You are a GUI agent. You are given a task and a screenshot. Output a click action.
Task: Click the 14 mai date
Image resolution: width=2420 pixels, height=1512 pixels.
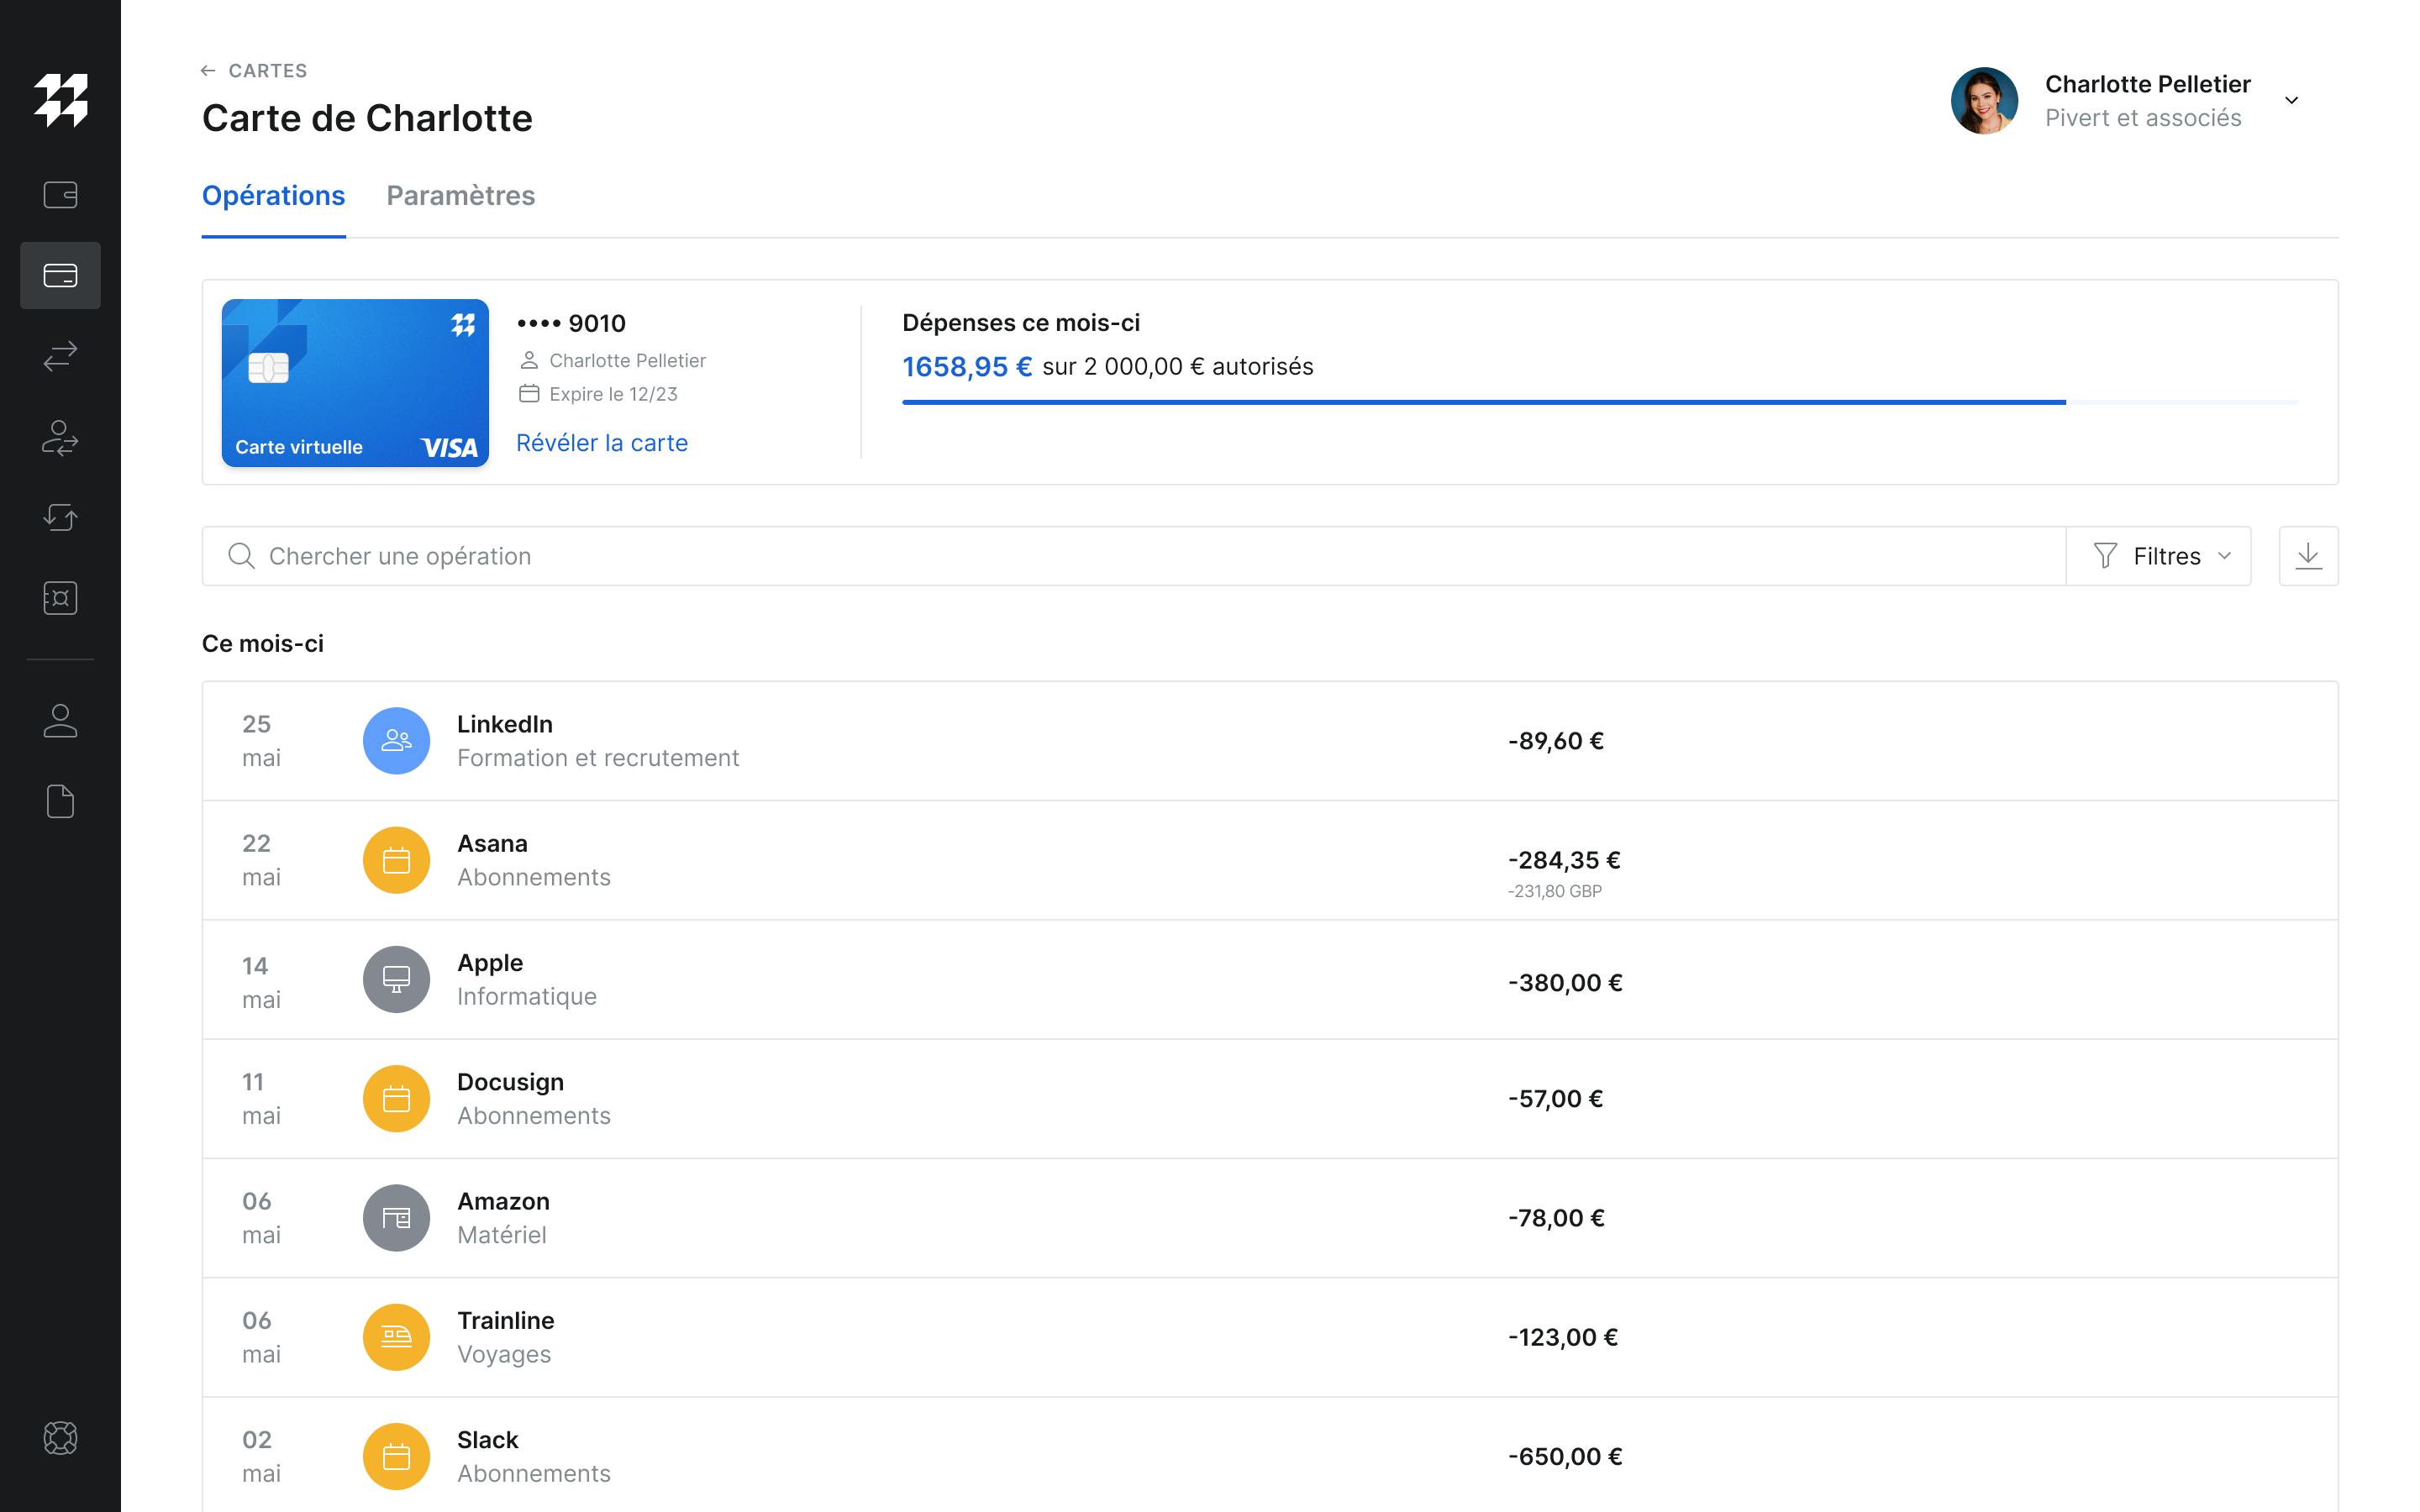pyautogui.click(x=261, y=983)
